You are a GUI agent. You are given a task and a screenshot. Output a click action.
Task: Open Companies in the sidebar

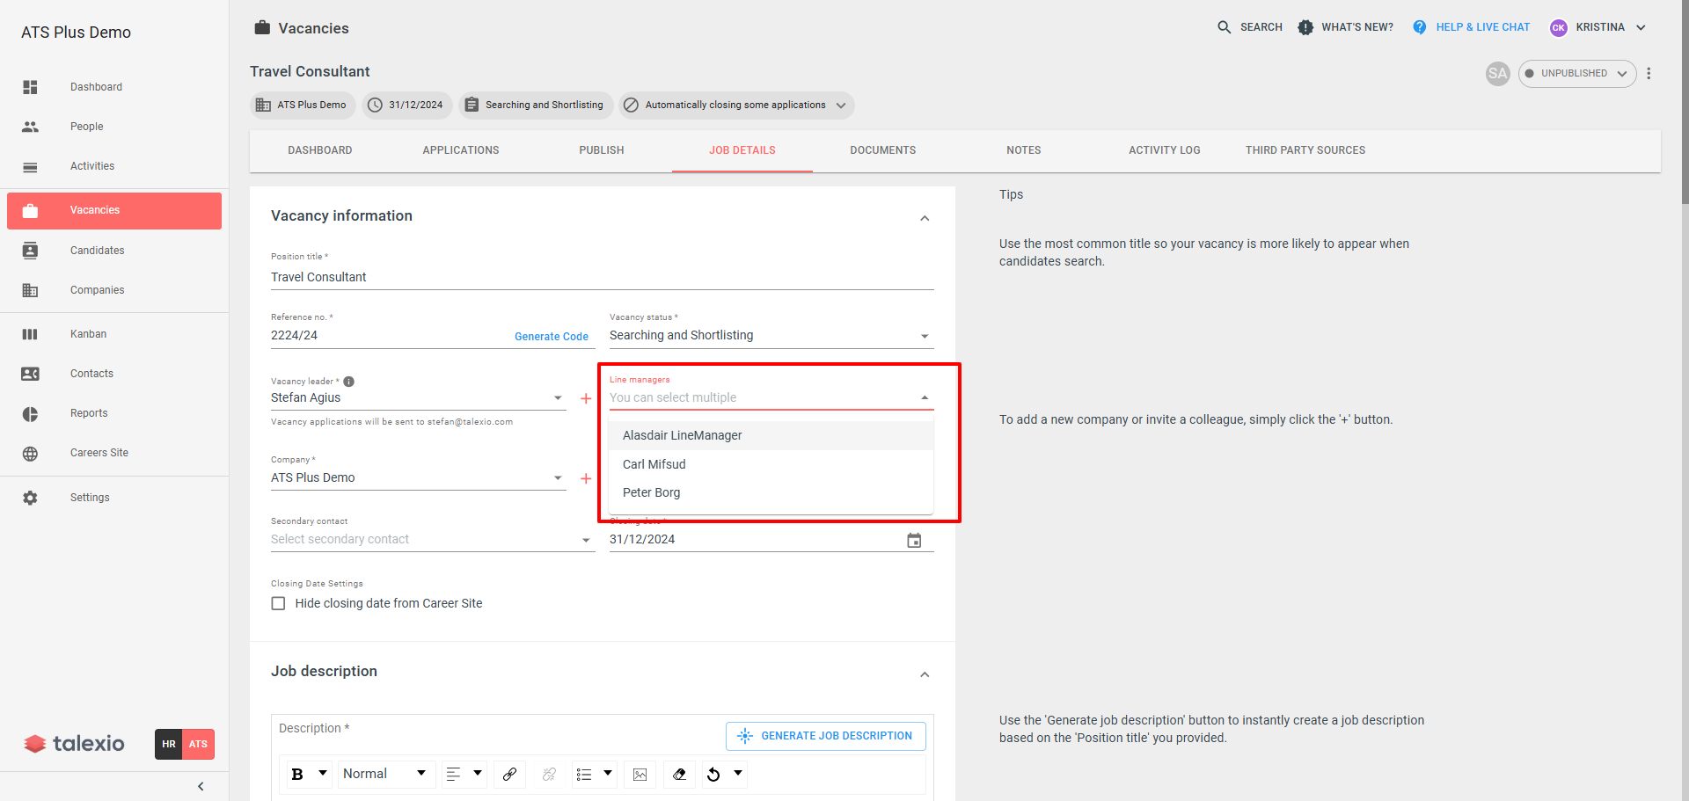[114, 290]
